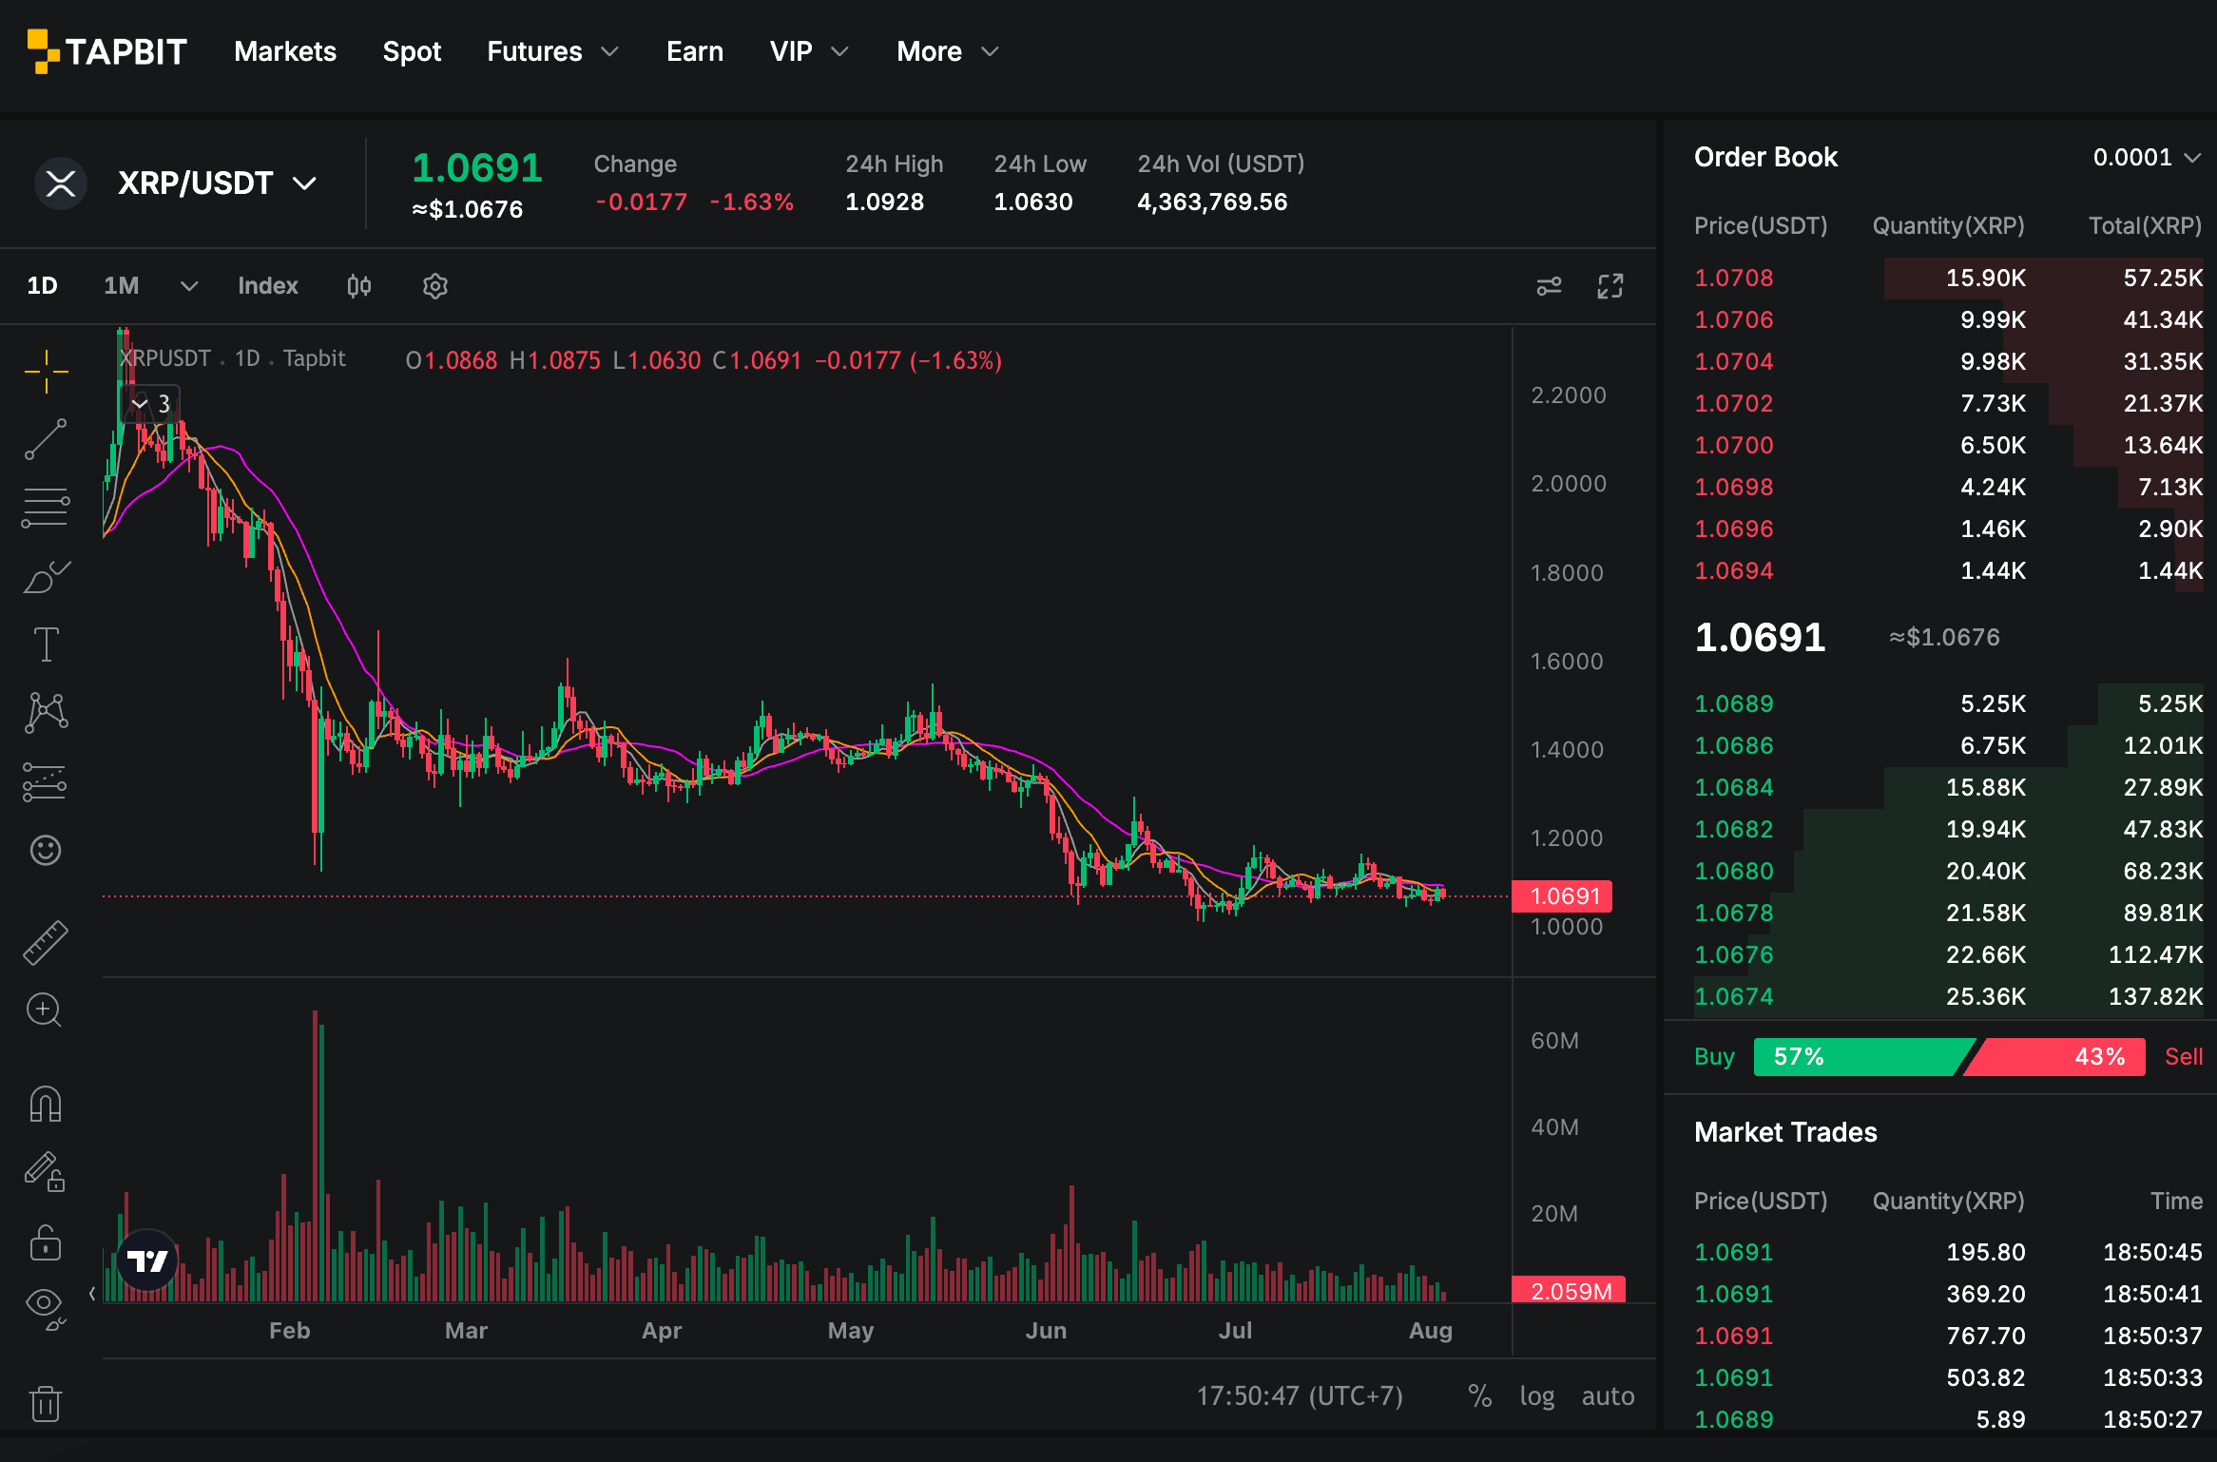Open the horizontal lines Fibonacci tool
This screenshot has width=2217, height=1462.
[x=46, y=508]
